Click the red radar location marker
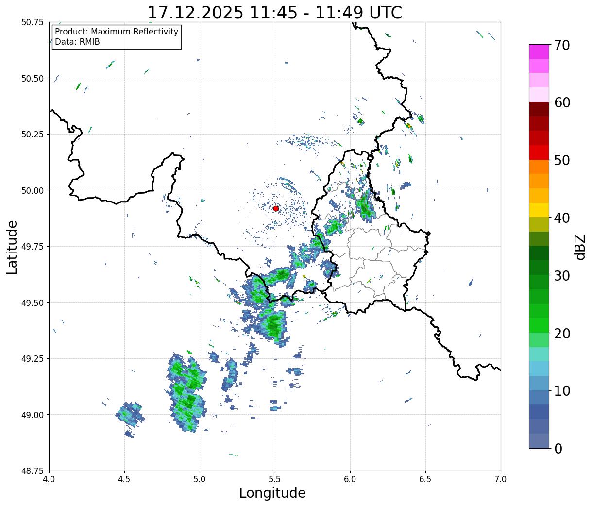The height and width of the screenshot is (505, 592). (276, 208)
